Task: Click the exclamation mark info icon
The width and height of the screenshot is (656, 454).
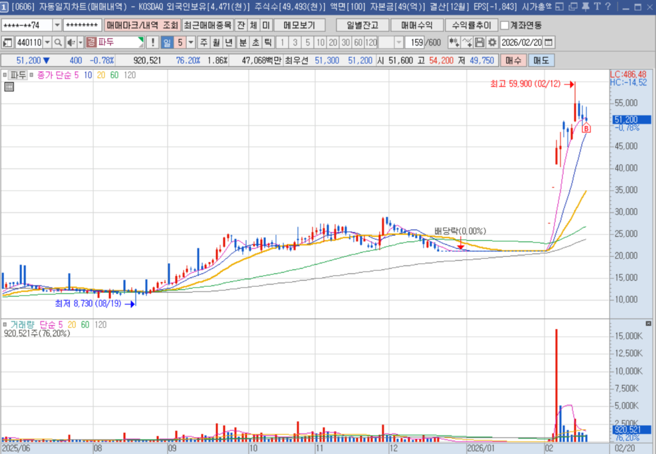Action: pos(152,42)
